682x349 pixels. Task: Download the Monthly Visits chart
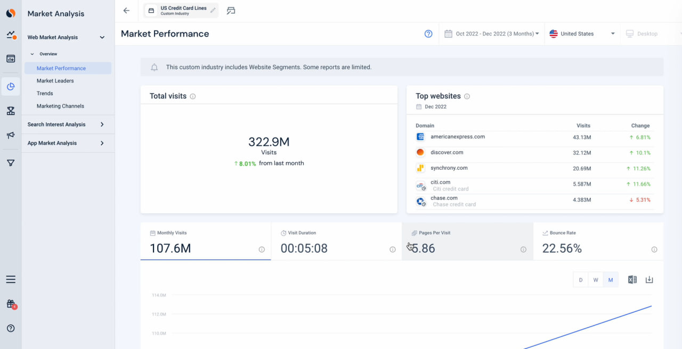(x=649, y=279)
